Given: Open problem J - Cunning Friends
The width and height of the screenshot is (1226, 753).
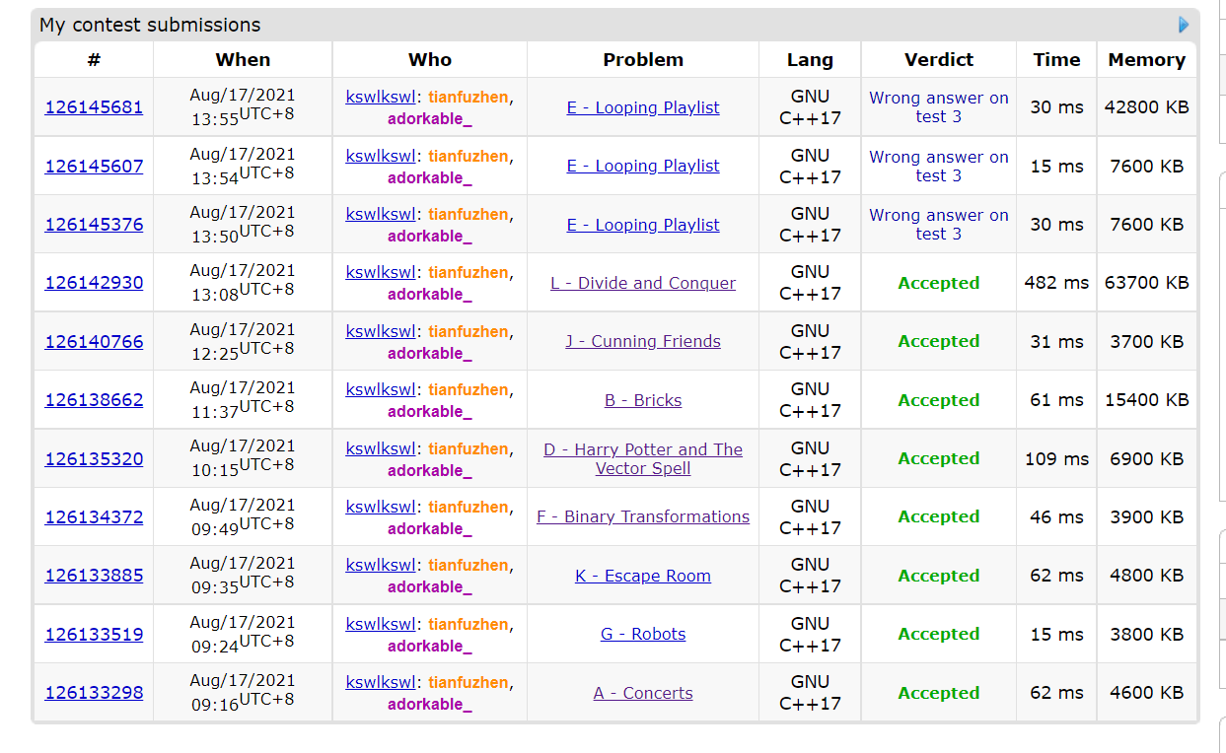Looking at the screenshot, I should pos(643,342).
